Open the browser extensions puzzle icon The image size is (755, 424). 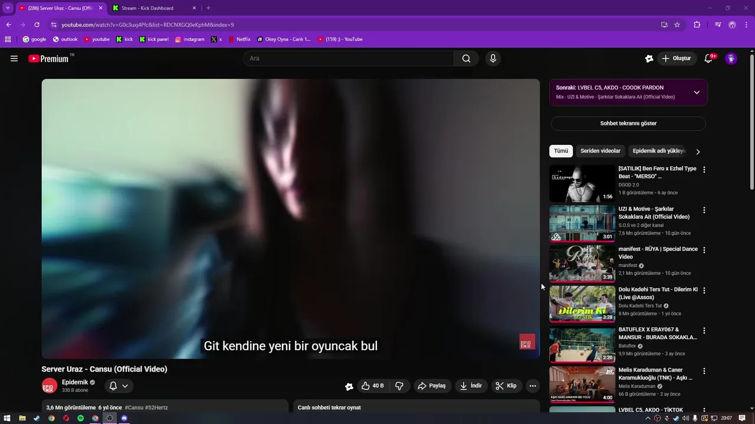(697, 25)
